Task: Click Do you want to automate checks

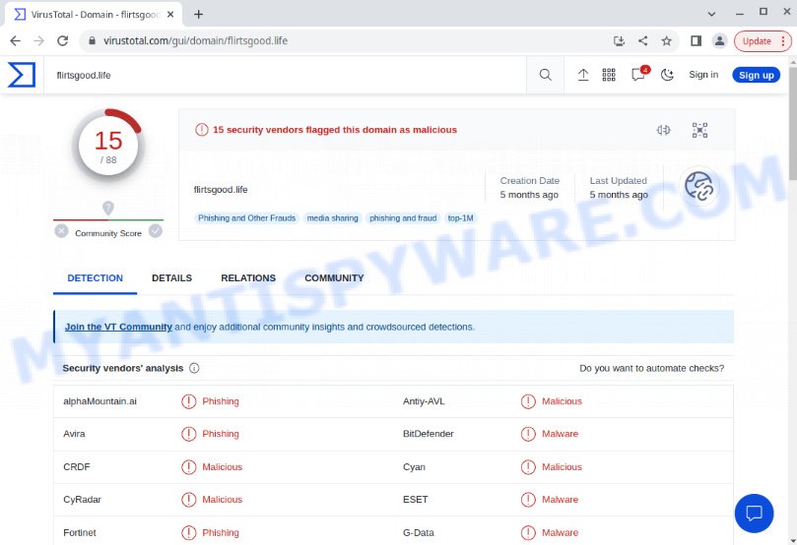Action: tap(651, 368)
